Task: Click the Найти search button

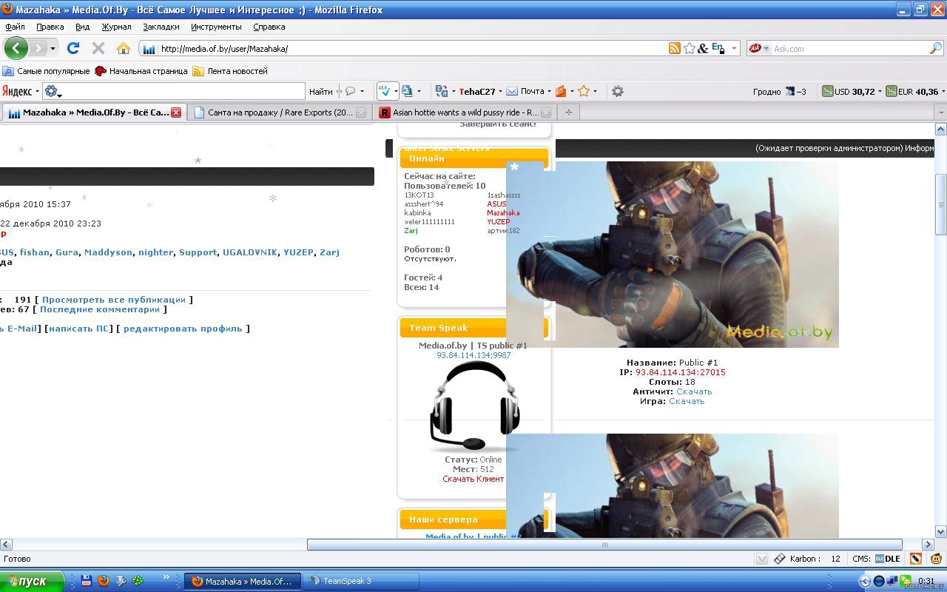Action: (x=320, y=92)
